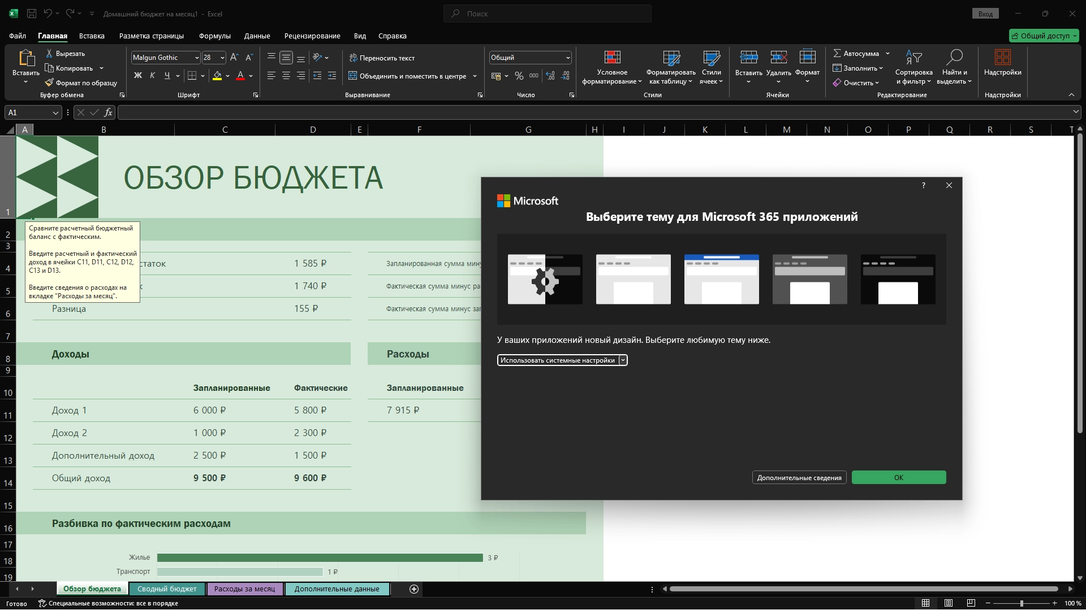Click the AutoSum sigma icon
1086x610 pixels.
837,54
